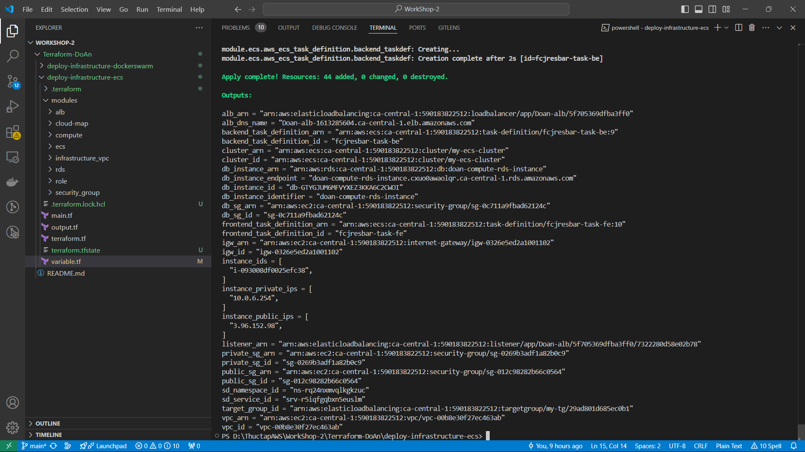Viewport: 805px width, 452px height.
Task: Open remote window indicator in status bar
Action: pos(9,446)
